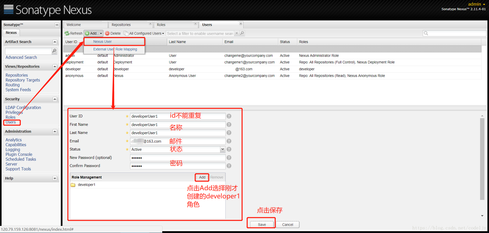Refresh the users list
489x233 pixels.
[x=73, y=33]
